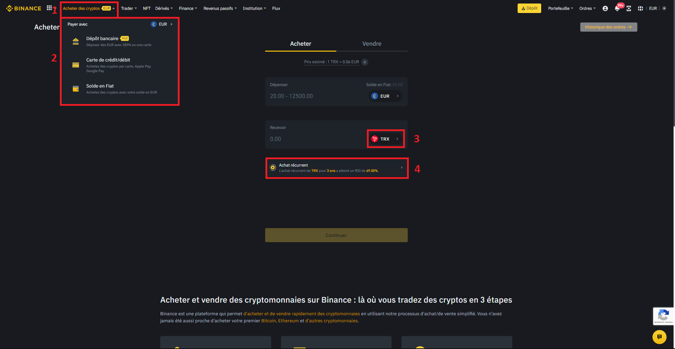Image resolution: width=675 pixels, height=349 pixels.
Task: Open the EUR currency selector in Dépenser
Action: coord(386,96)
